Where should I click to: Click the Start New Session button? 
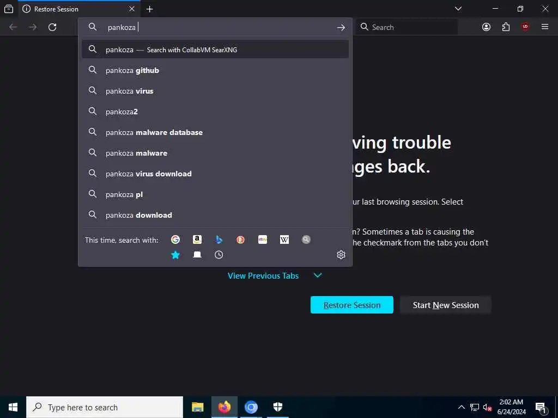[x=446, y=305]
